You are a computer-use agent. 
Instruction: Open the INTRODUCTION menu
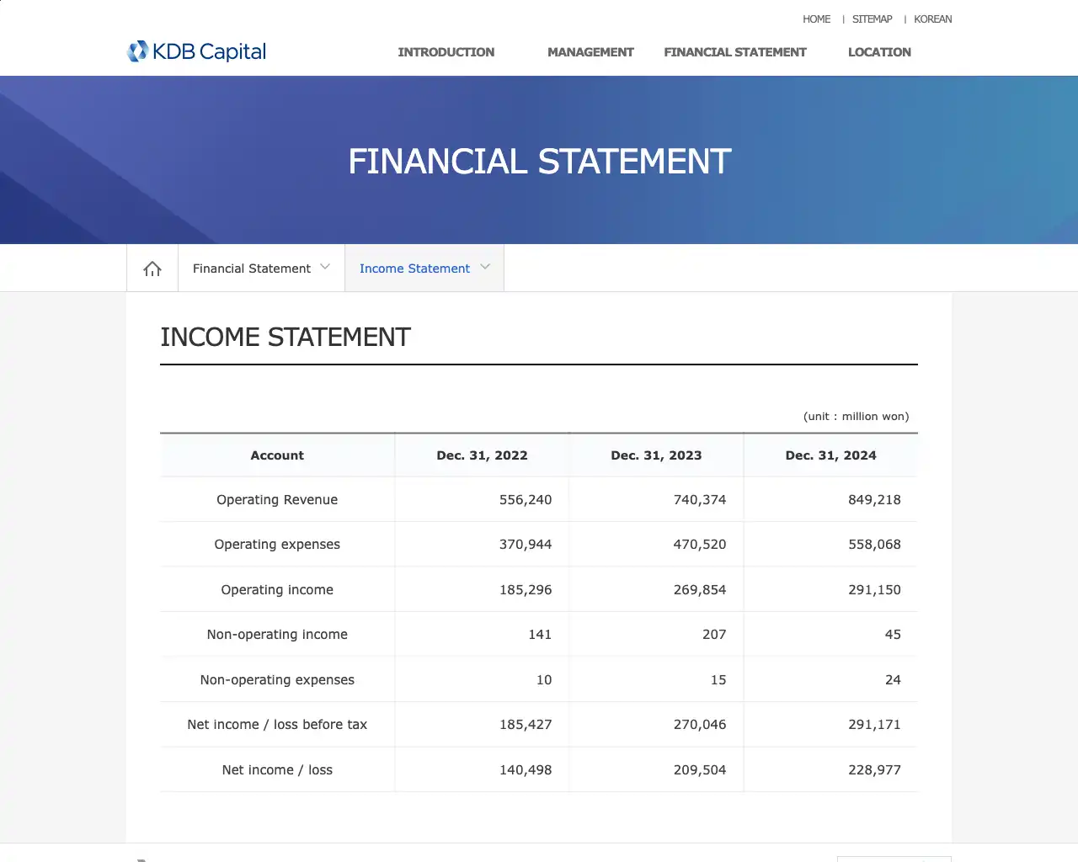[x=446, y=52]
